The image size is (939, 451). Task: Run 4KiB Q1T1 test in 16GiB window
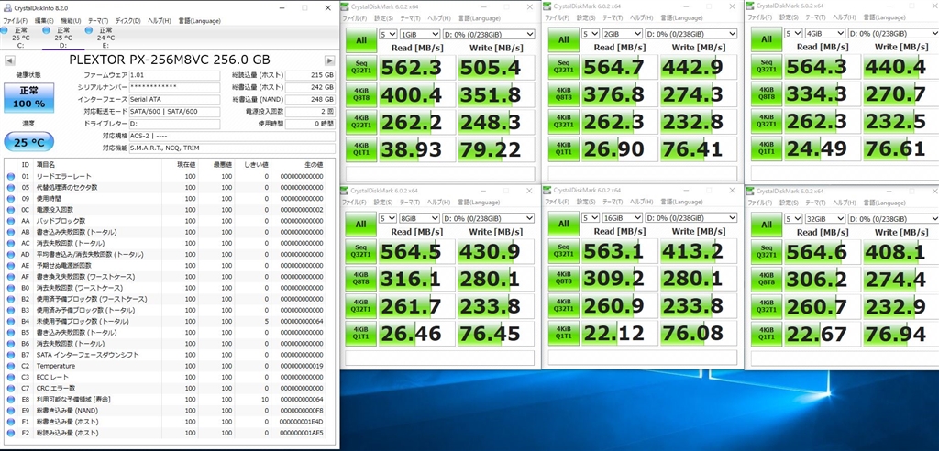[564, 335]
